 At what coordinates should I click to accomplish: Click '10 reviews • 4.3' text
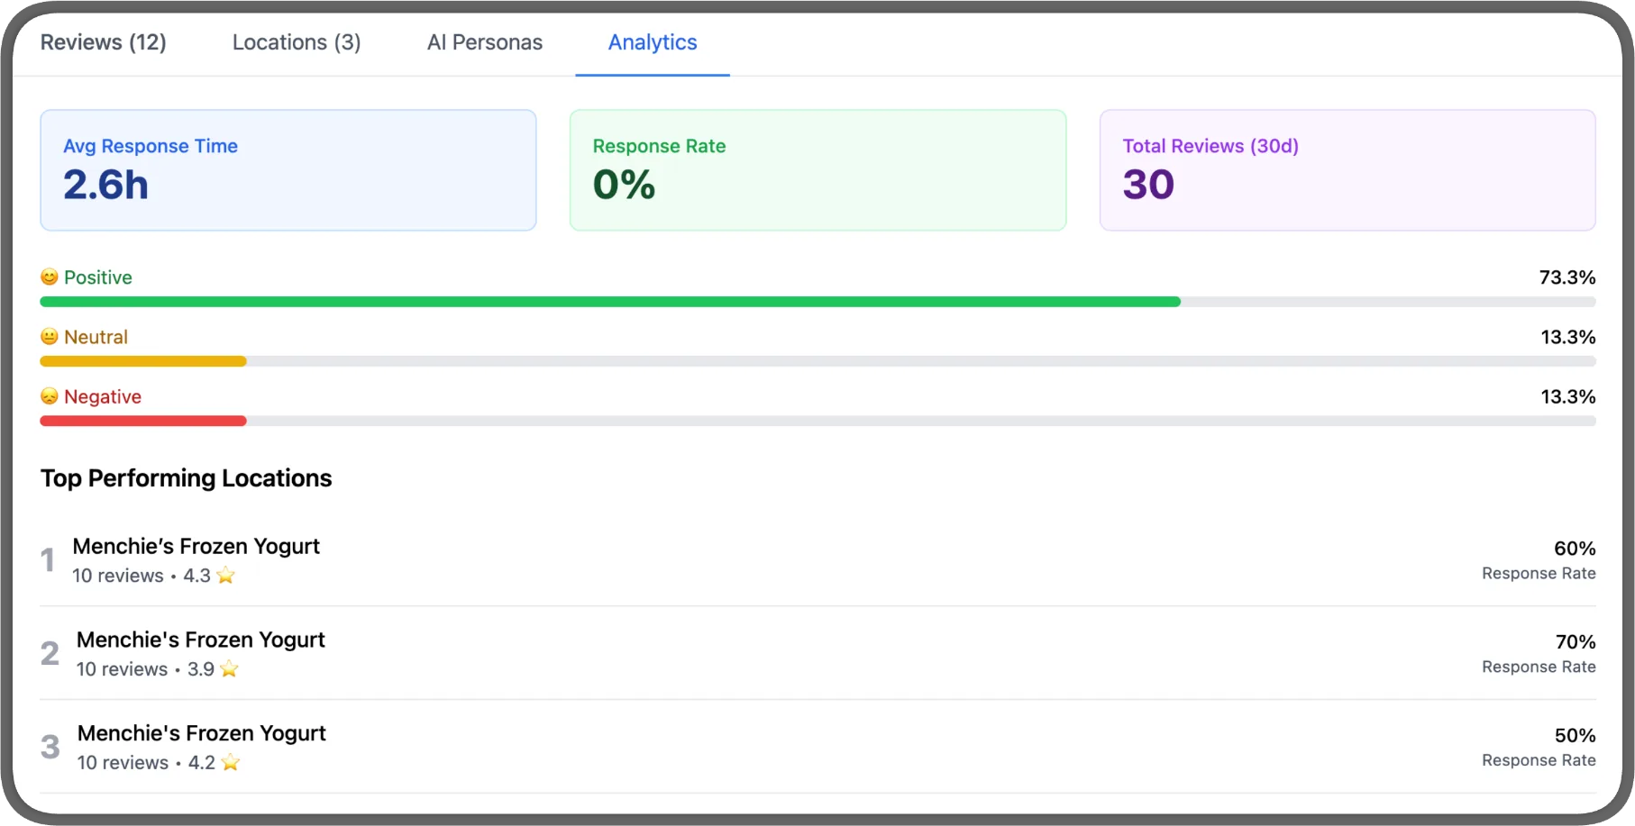coord(142,576)
